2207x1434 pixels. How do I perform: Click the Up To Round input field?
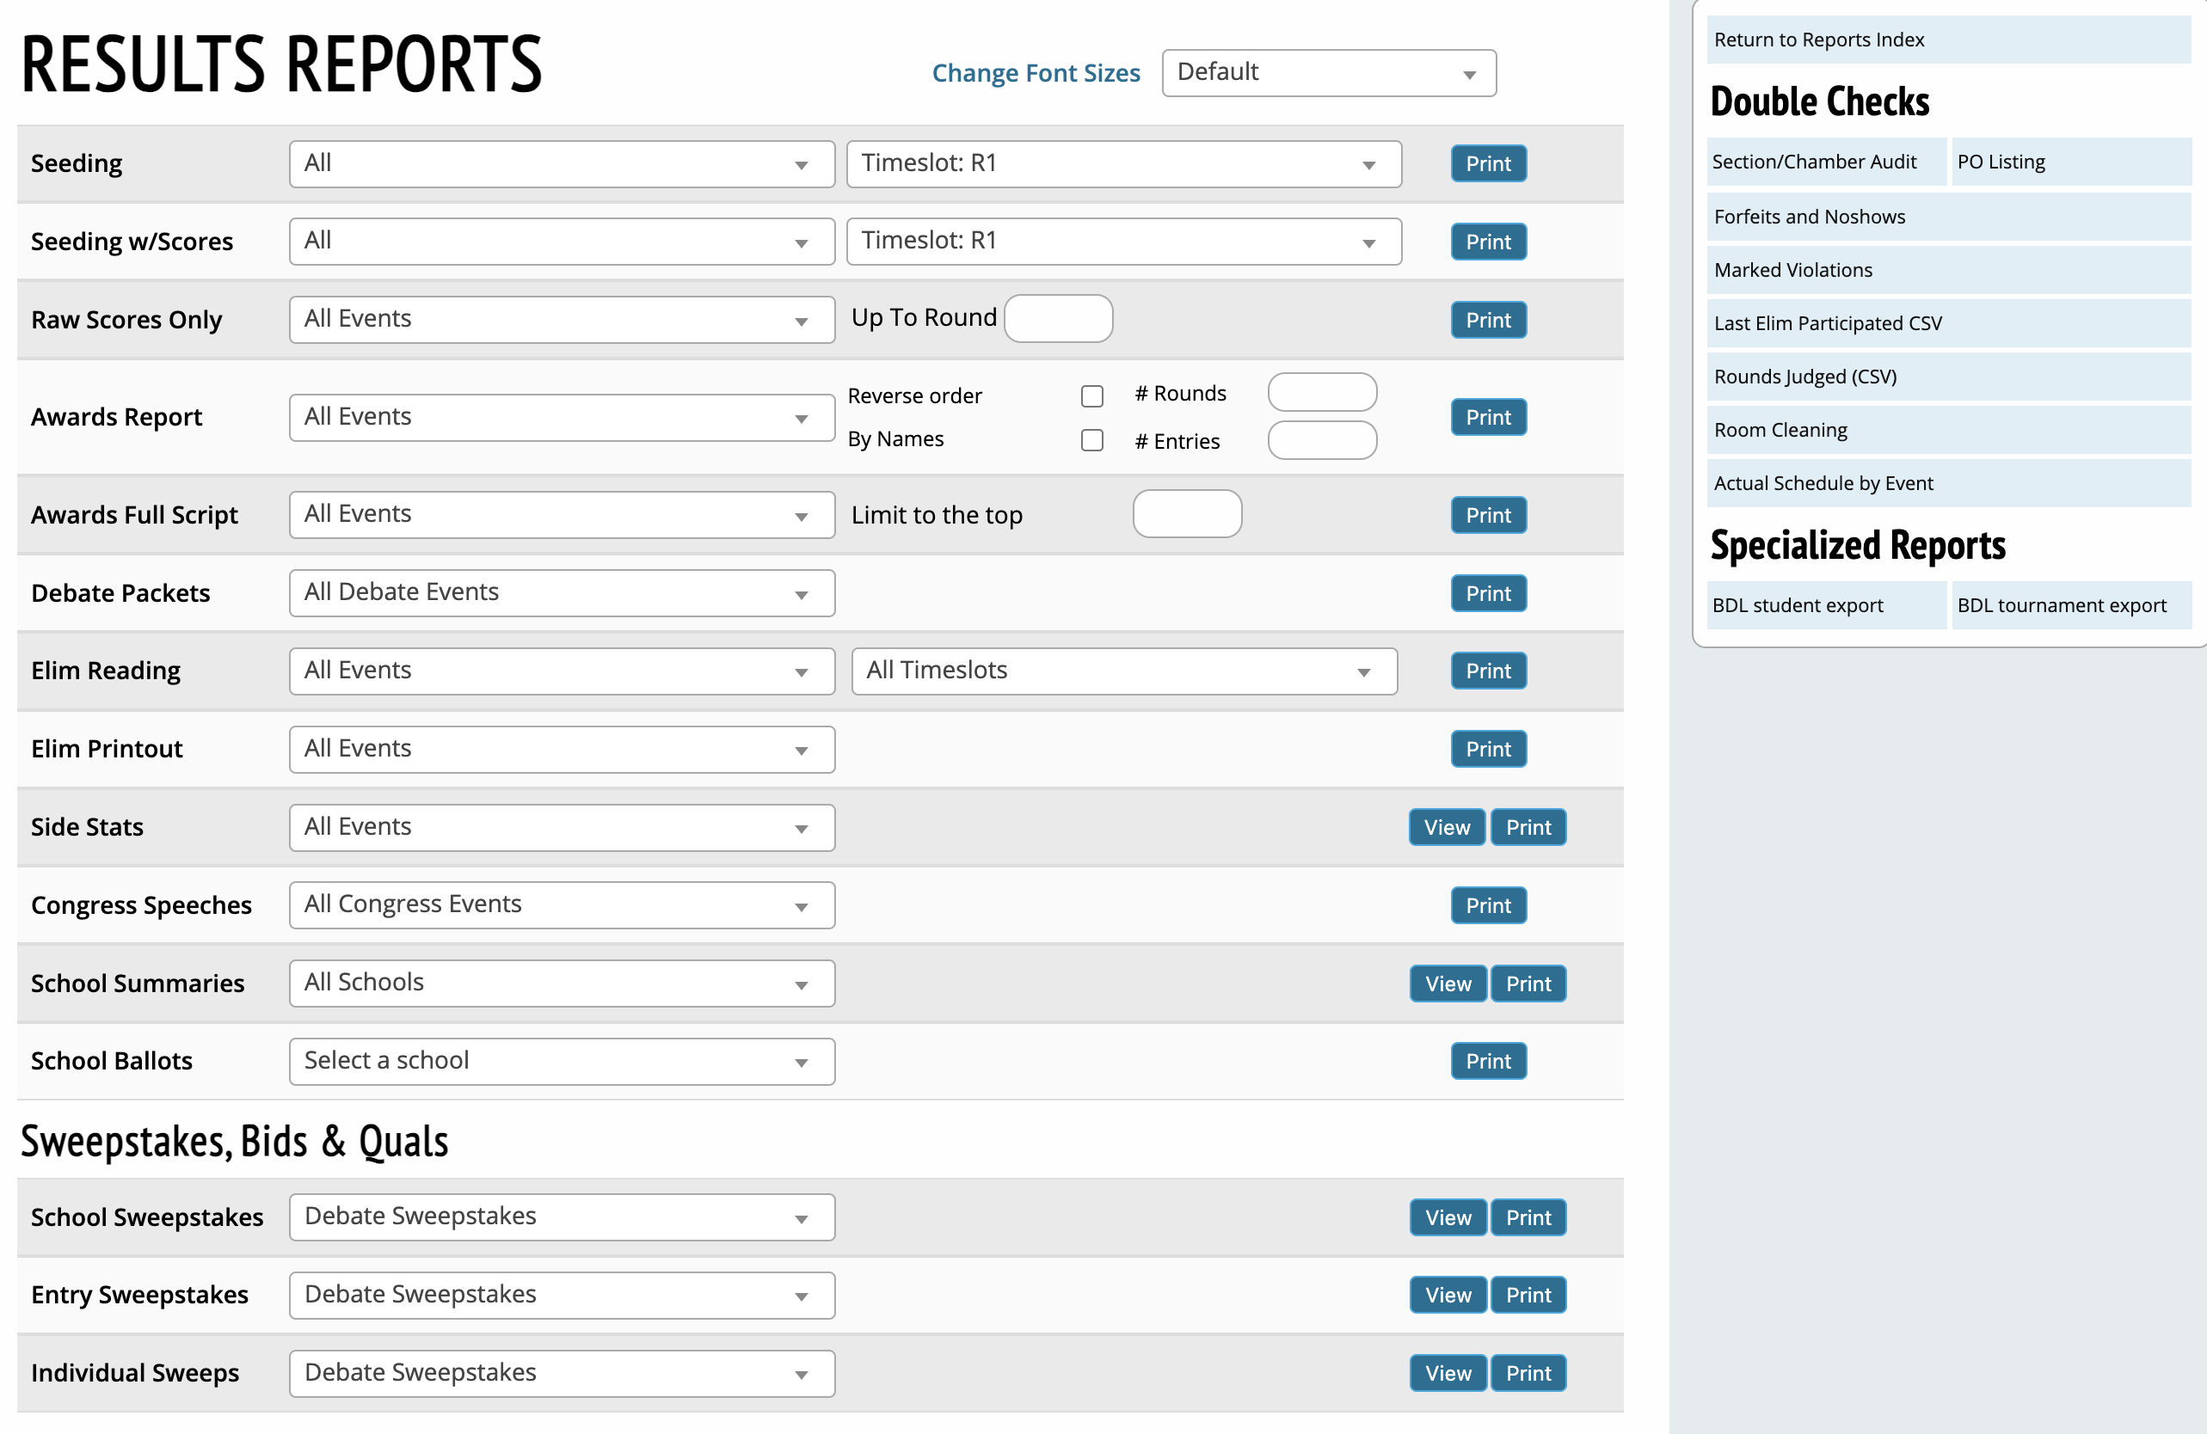[1057, 319]
